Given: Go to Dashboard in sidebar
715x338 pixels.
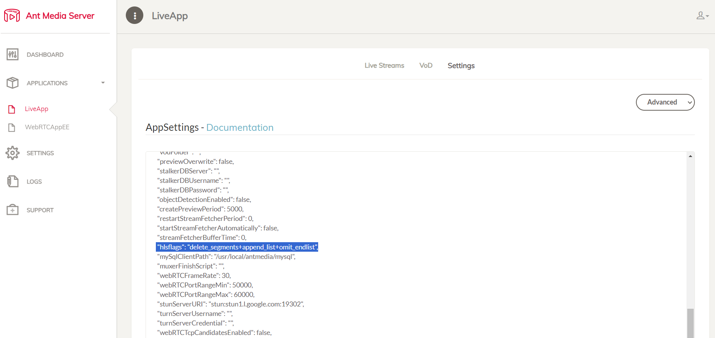Looking at the screenshot, I should [x=45, y=55].
